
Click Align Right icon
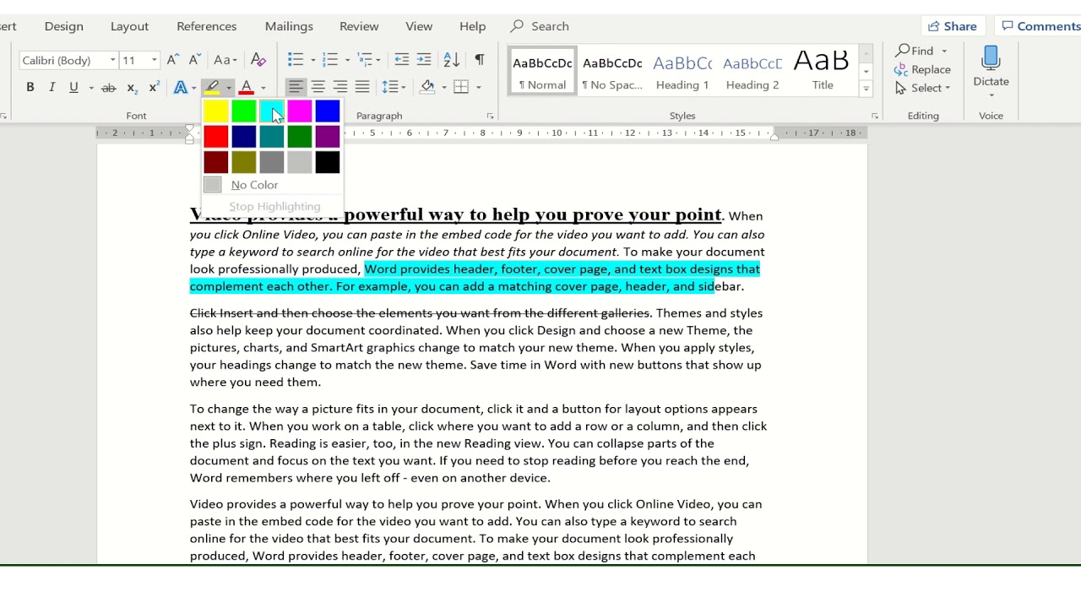point(340,87)
